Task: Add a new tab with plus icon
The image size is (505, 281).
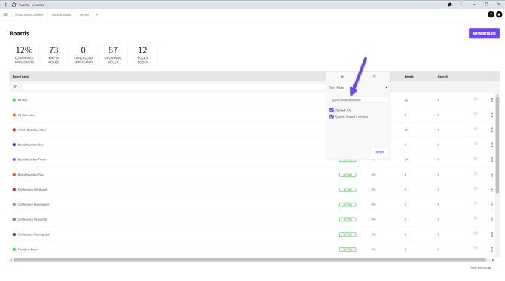Action: tap(97, 14)
